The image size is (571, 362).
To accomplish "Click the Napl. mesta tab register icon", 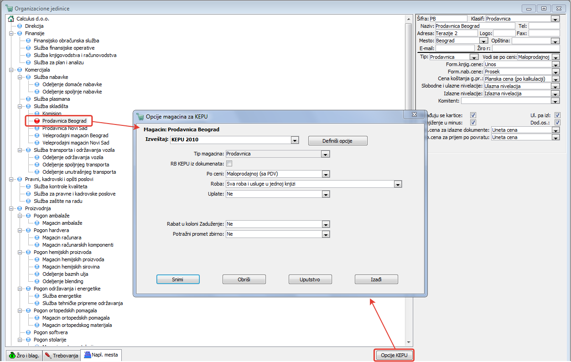I will tap(87, 355).
